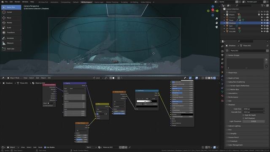Open the Material properties tab icon
Image resolution: width=270 pixels, height=152 pixels.
click(222, 96)
